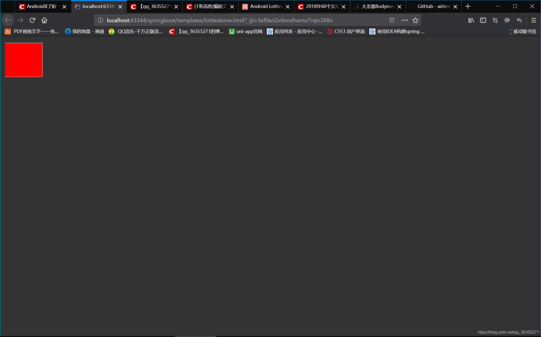Open the chat bubble extension icon
541x337 pixels.
click(507, 20)
